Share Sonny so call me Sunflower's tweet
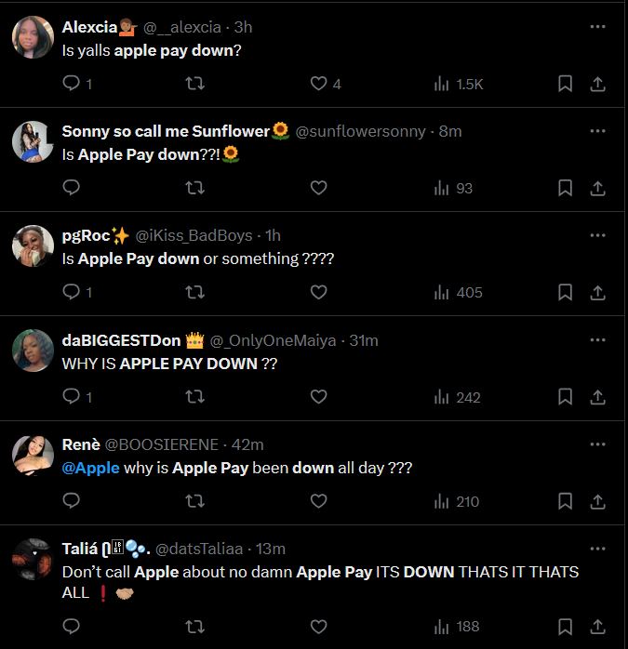 point(598,188)
